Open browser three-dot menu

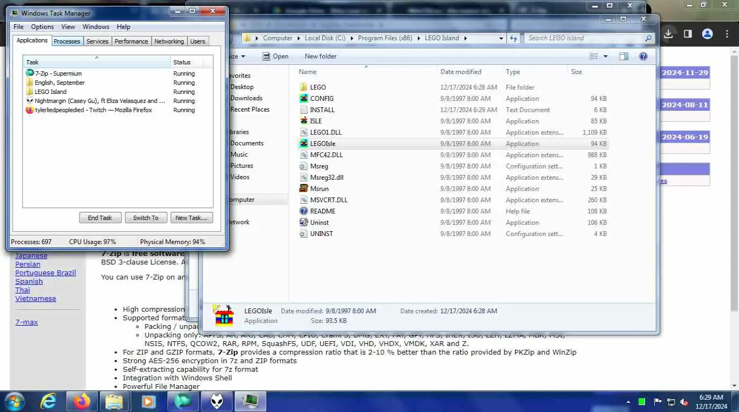tap(727, 34)
